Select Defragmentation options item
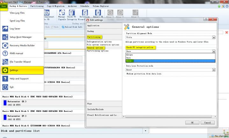 pyautogui.click(x=99, y=42)
